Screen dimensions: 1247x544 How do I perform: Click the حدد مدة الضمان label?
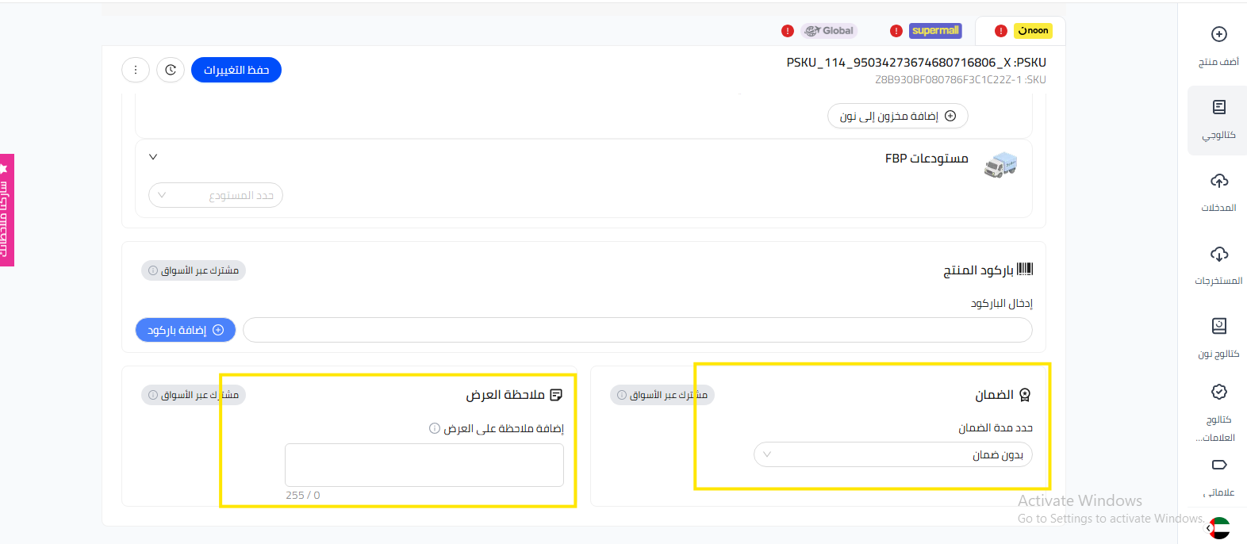[996, 428]
